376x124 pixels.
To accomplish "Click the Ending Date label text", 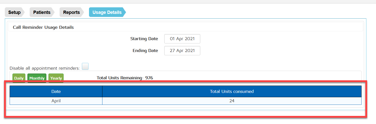I will [145, 51].
